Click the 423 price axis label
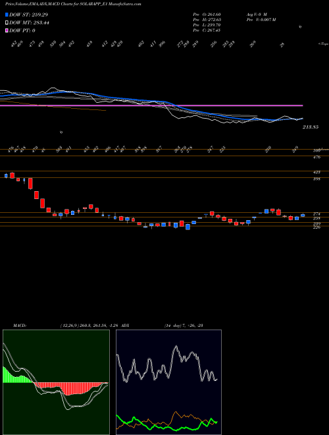The width and height of the screenshot is (329, 435). point(316,172)
